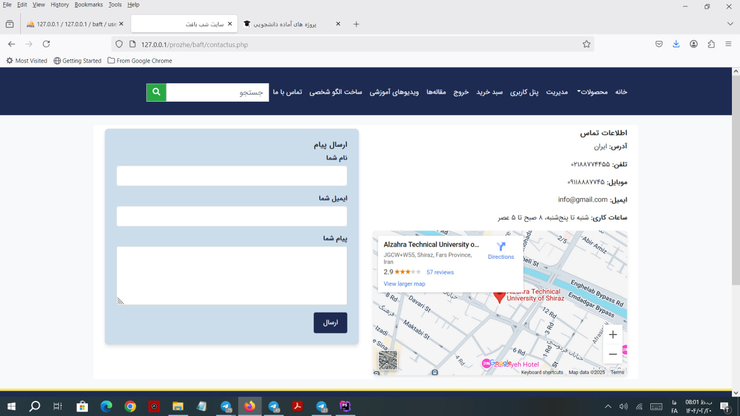Open Most Visited bookmarks folder

pyautogui.click(x=27, y=61)
